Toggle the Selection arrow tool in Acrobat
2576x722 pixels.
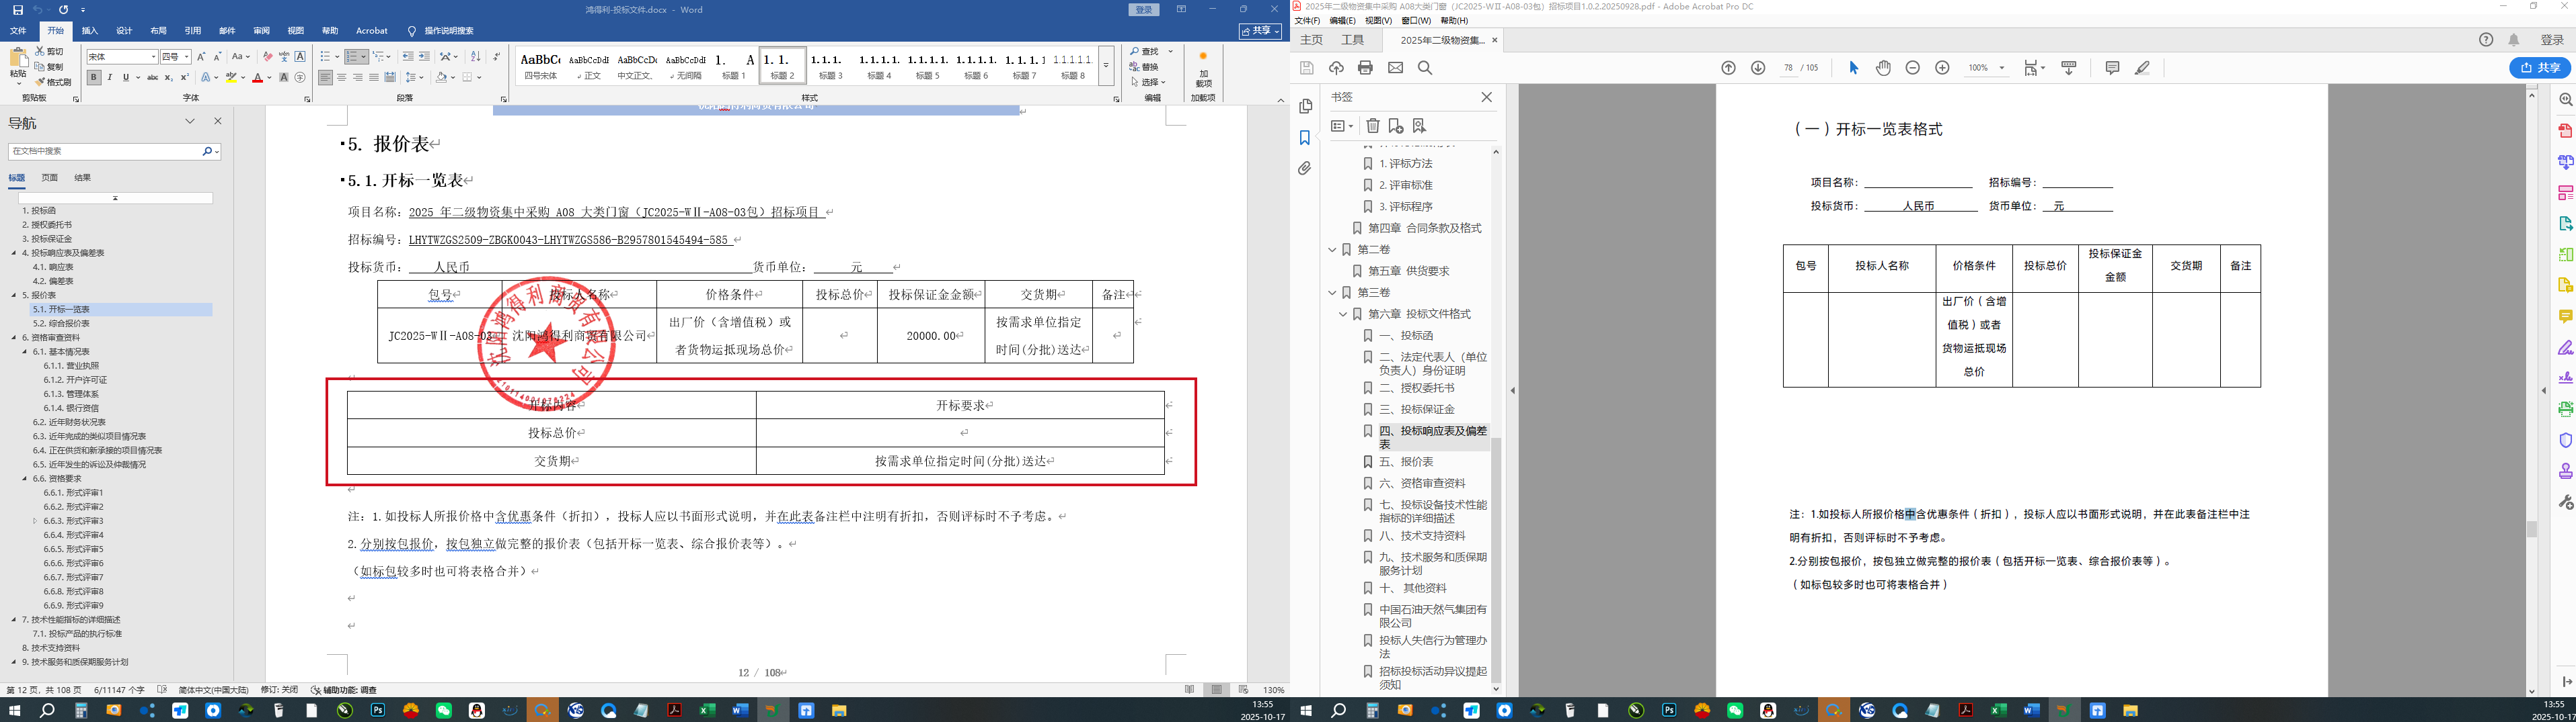click(x=1853, y=68)
